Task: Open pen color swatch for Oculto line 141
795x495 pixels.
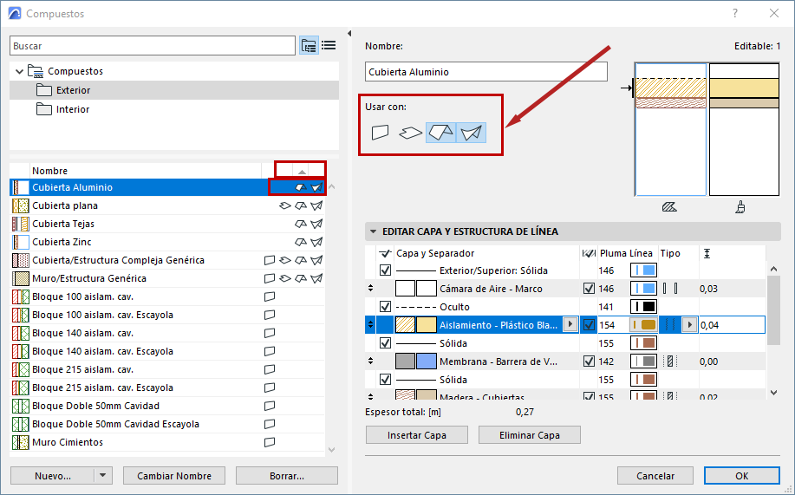Action: (643, 307)
